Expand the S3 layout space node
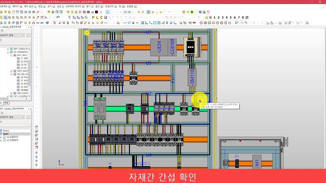326x183 pixels. pos(1,137)
